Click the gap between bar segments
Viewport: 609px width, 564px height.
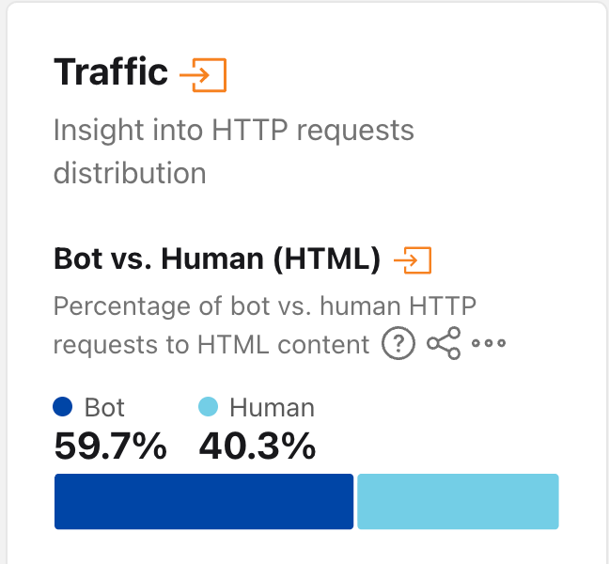[355, 501]
